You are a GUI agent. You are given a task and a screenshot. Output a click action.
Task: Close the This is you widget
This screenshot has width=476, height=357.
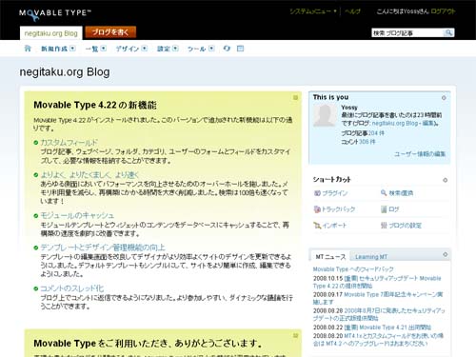(444, 98)
